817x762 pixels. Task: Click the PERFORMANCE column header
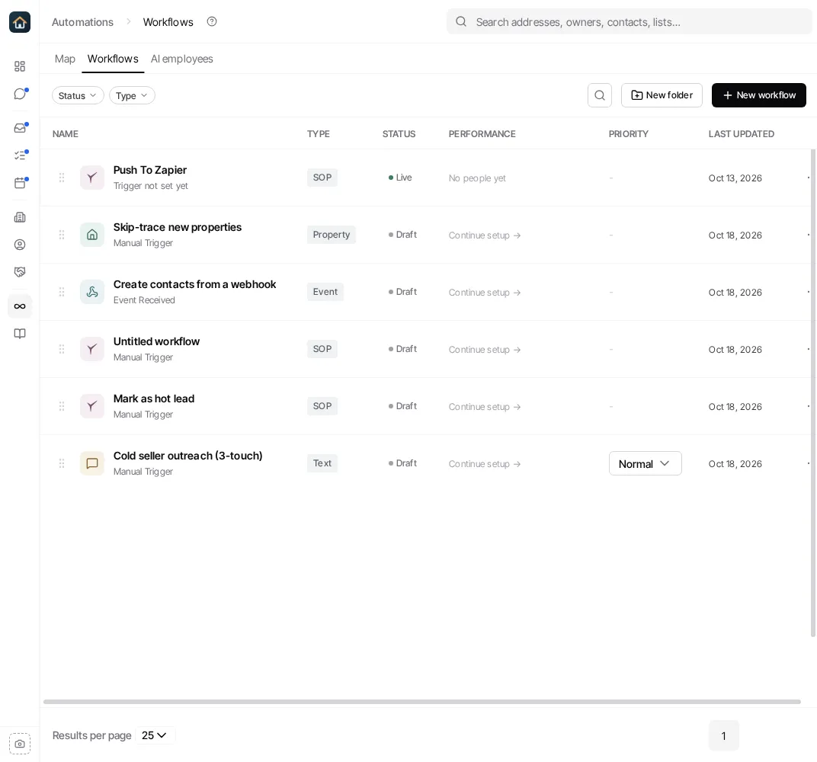coord(482,134)
